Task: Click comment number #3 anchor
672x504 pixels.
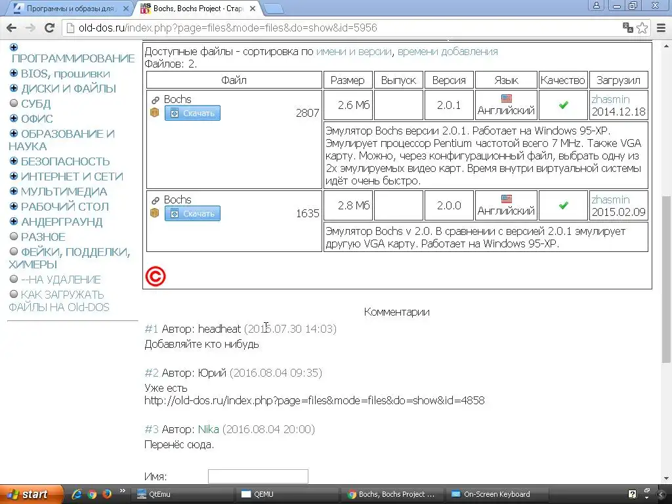Action: tap(152, 429)
